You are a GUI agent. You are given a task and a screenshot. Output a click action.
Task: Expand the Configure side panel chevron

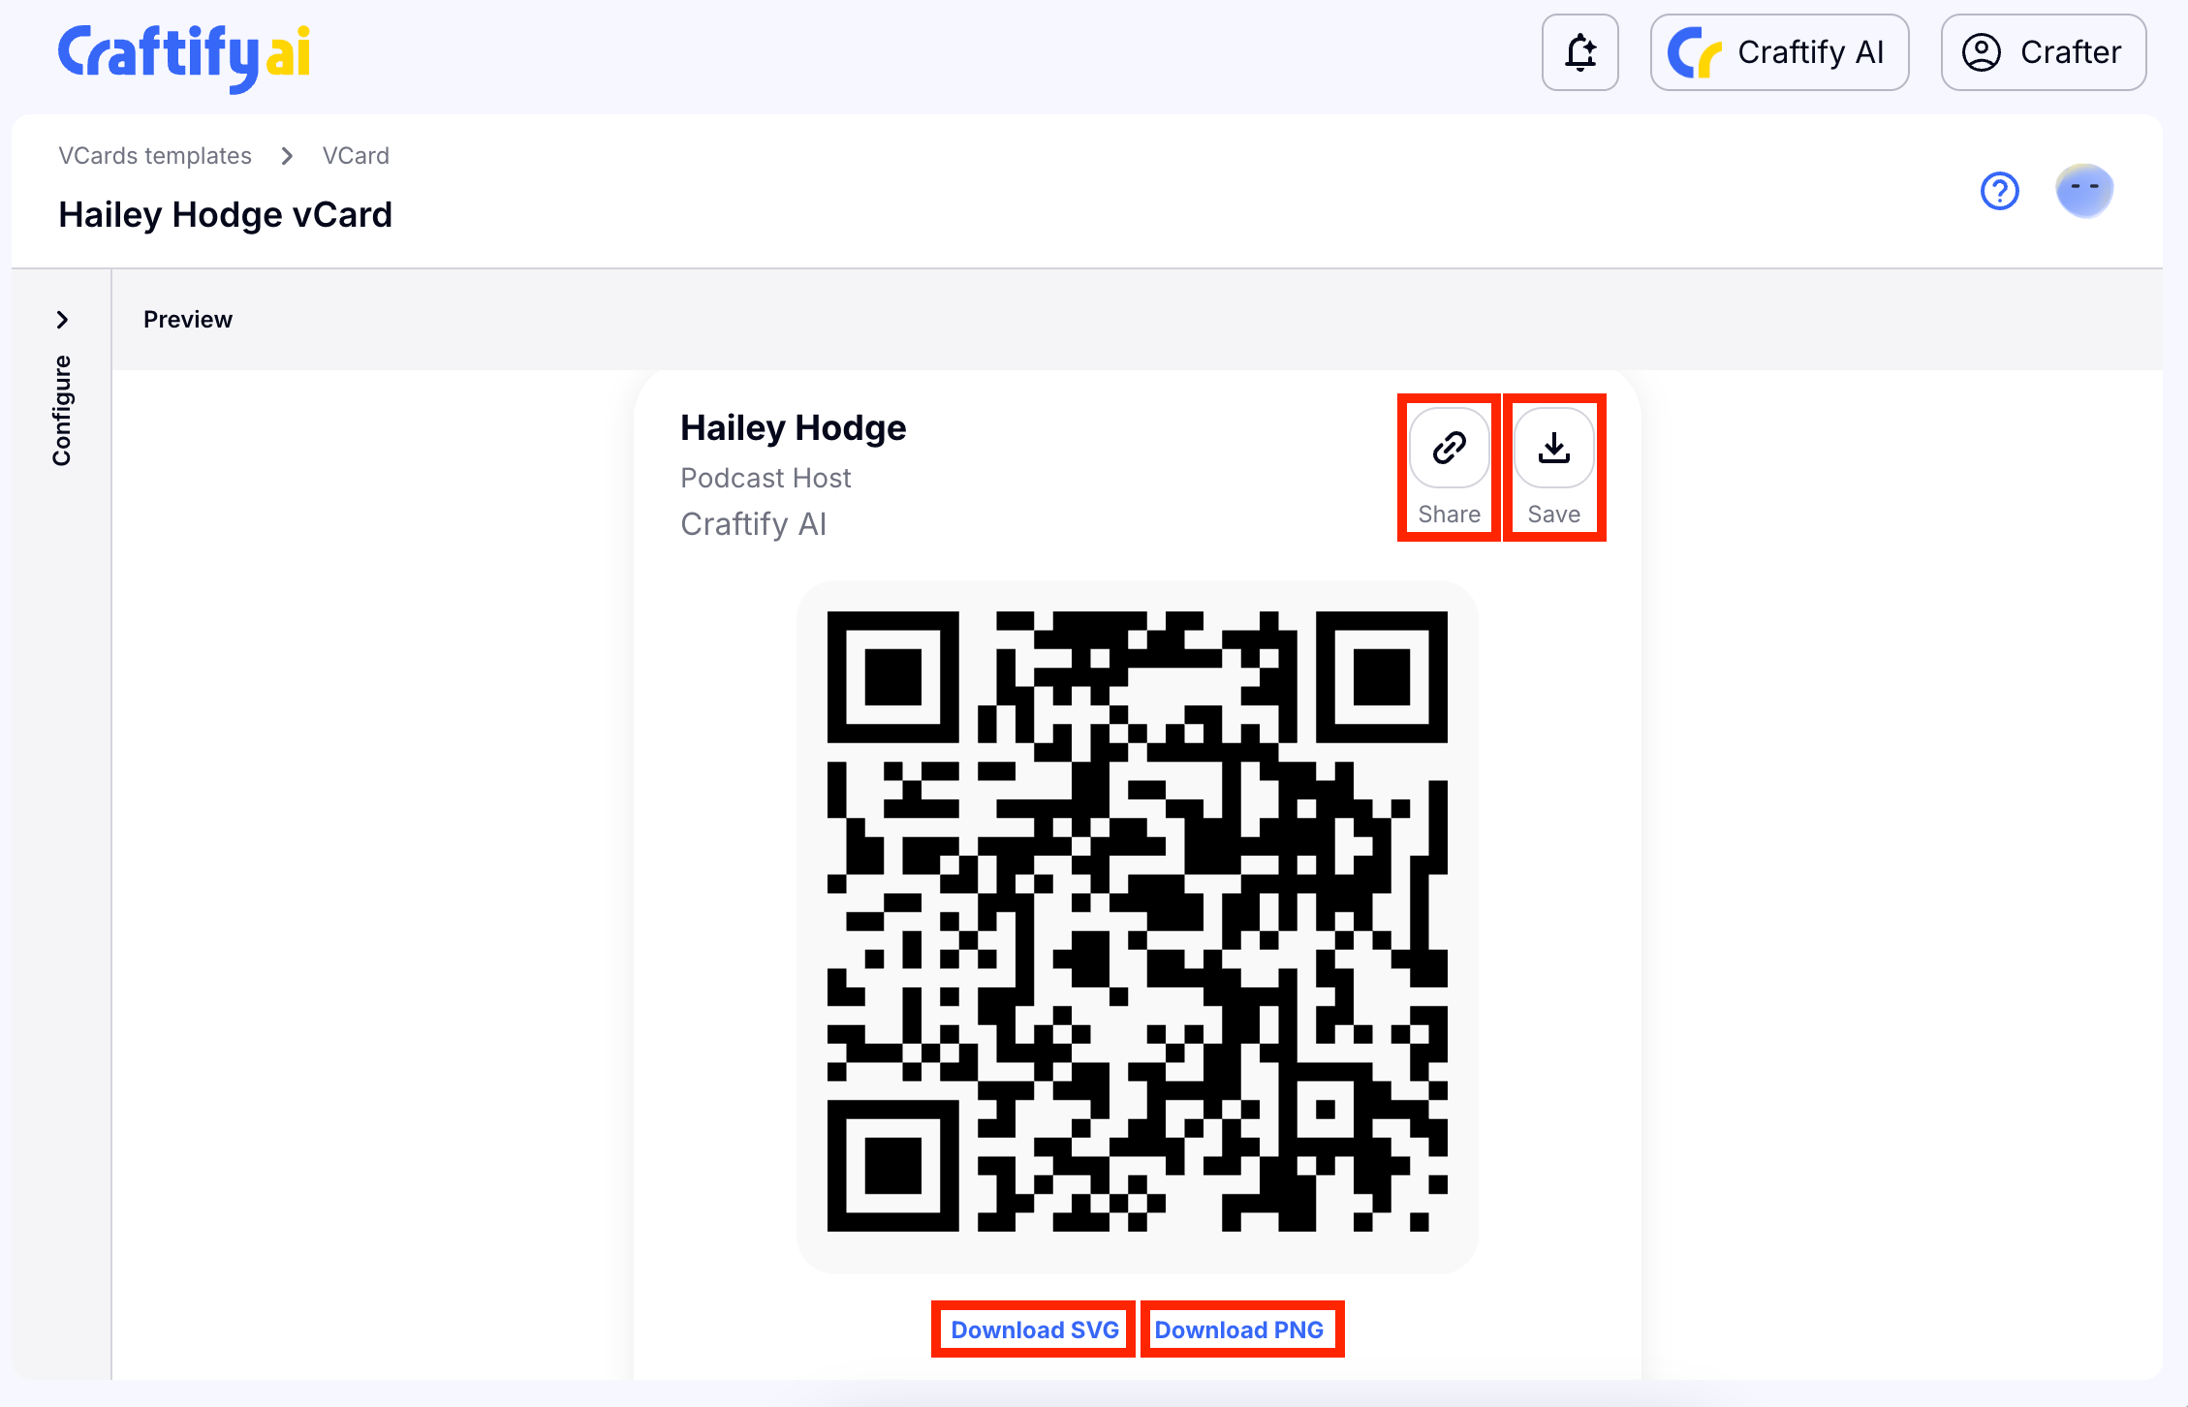pyautogui.click(x=62, y=320)
